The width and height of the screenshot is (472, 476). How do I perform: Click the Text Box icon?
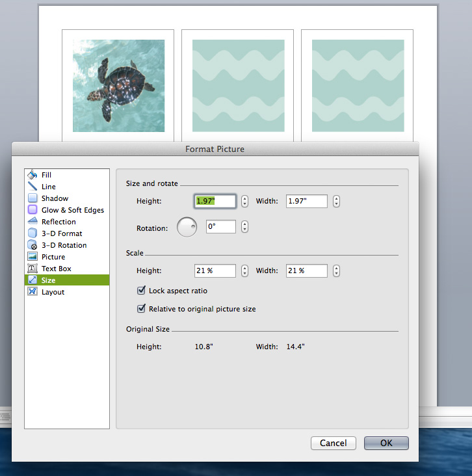tap(32, 269)
